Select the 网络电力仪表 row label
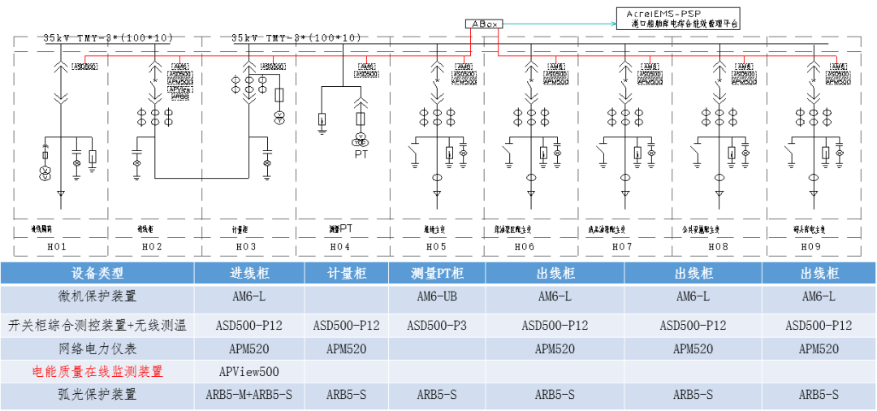Screen dimensions: 877x411 coord(97,349)
